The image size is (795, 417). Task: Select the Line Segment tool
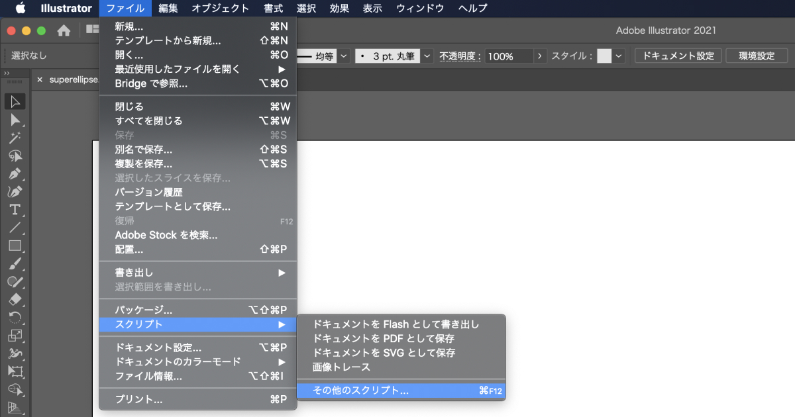tap(15, 228)
